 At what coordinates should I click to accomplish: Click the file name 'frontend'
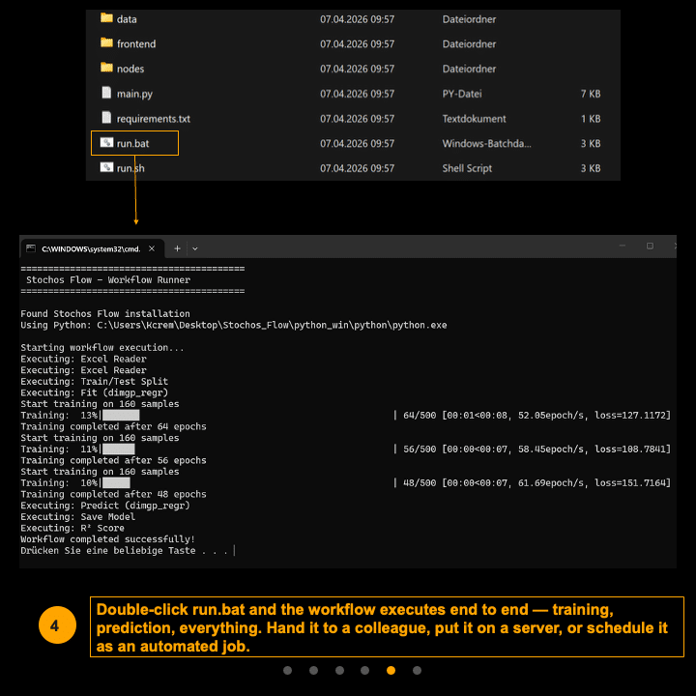pyautogui.click(x=136, y=43)
